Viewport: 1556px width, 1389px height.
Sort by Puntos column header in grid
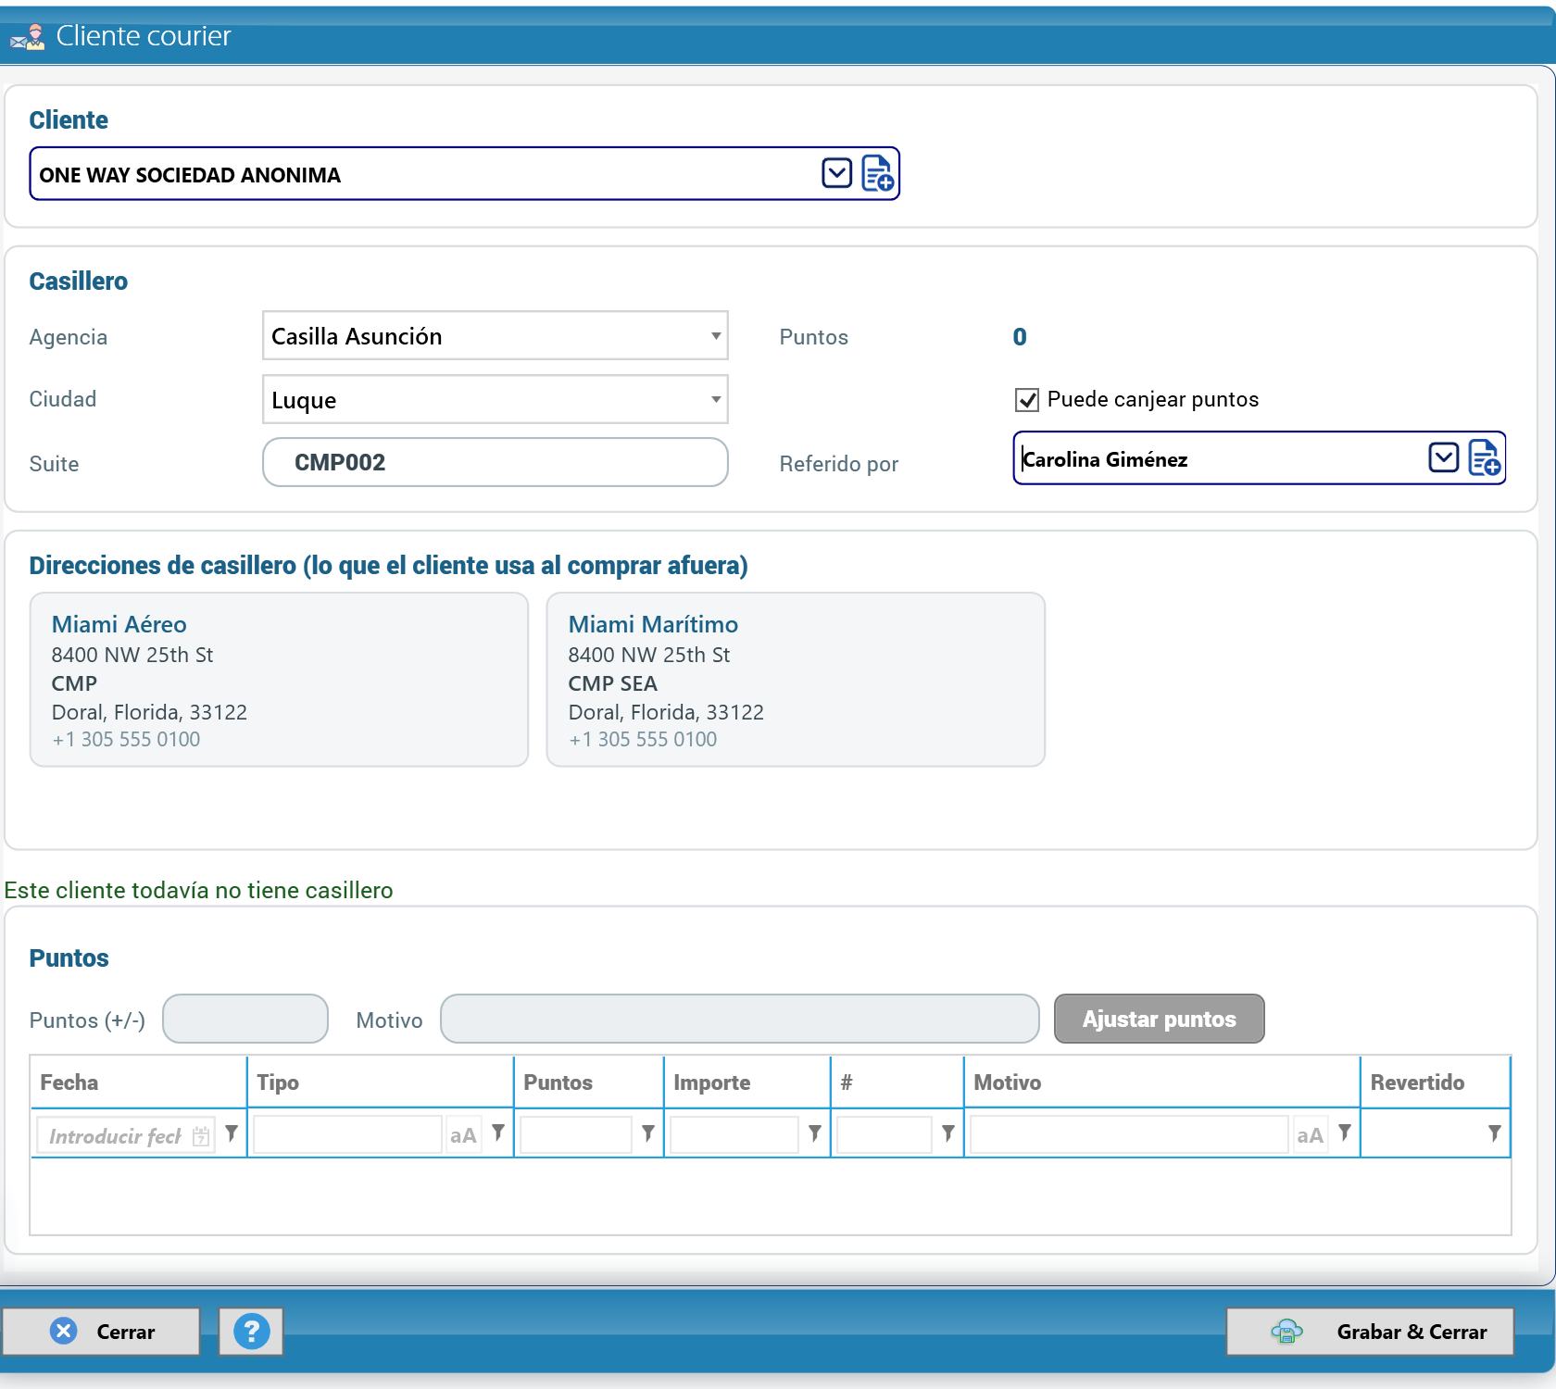[588, 1082]
